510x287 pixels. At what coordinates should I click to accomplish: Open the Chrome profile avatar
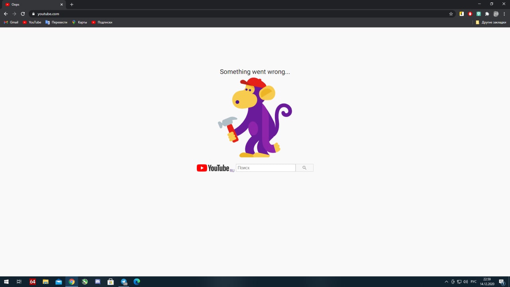(496, 14)
